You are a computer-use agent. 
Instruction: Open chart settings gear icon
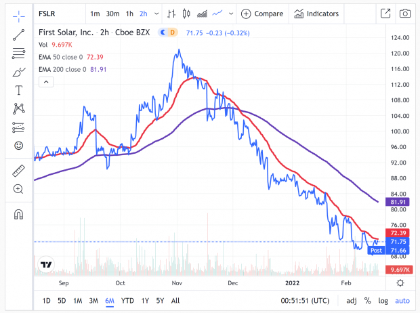coord(400,283)
